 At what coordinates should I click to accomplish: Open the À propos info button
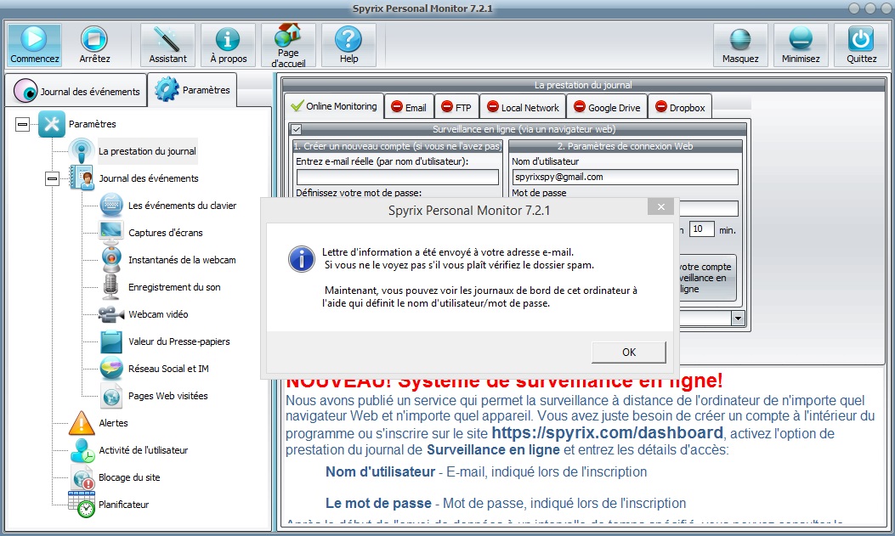click(228, 44)
